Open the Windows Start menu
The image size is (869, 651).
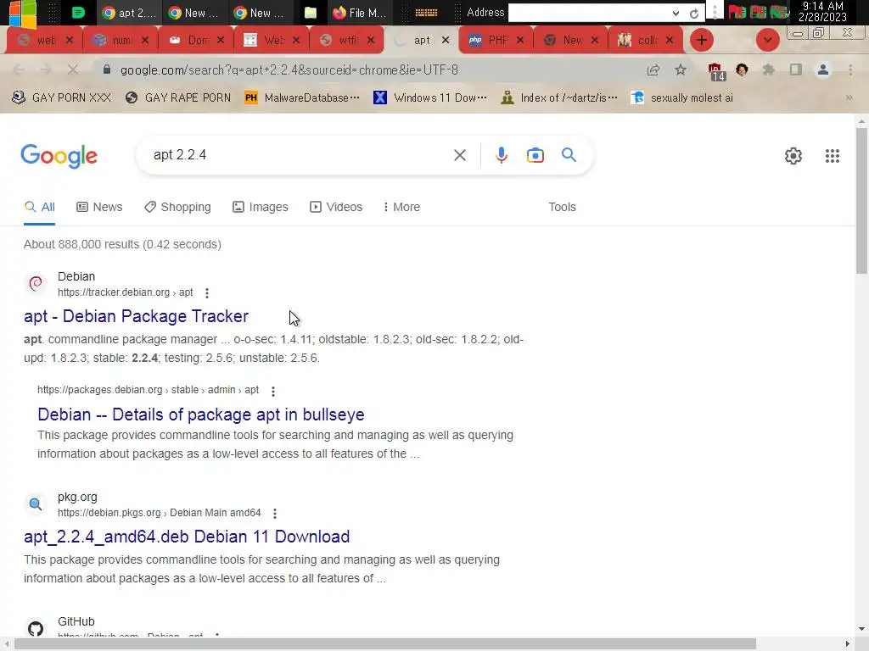pyautogui.click(x=22, y=14)
